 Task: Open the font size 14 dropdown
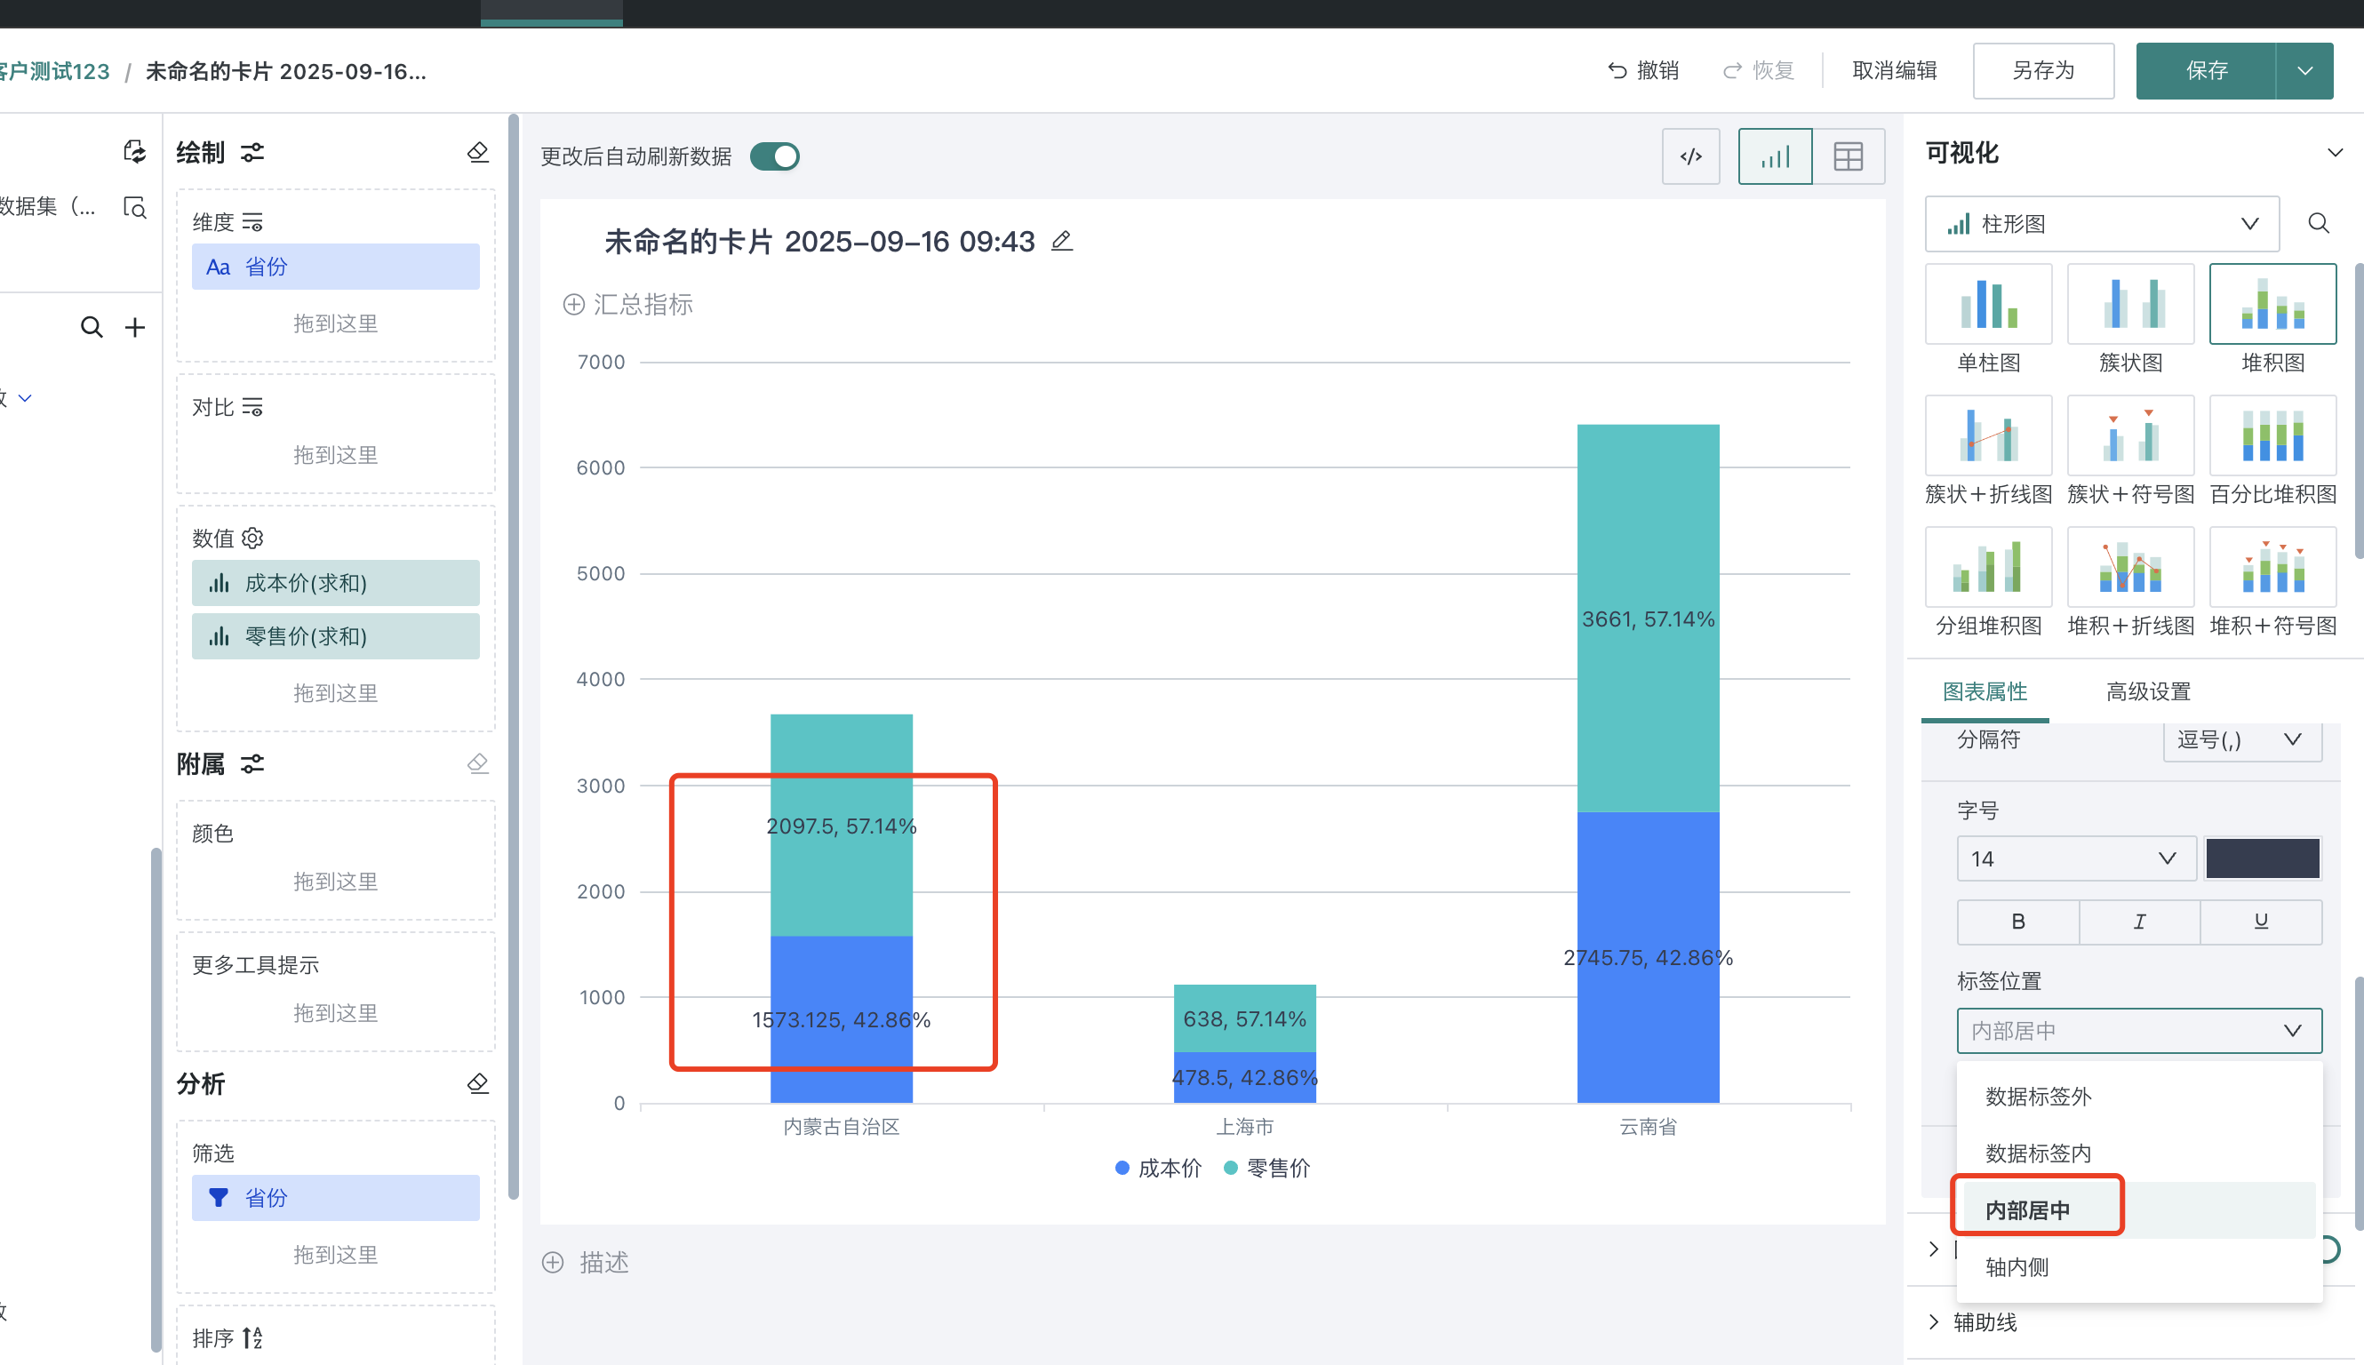click(x=2075, y=858)
